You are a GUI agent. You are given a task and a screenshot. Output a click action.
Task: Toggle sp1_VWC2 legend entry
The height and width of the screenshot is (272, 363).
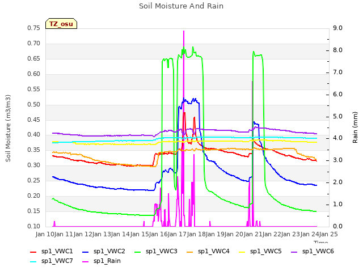104,252
